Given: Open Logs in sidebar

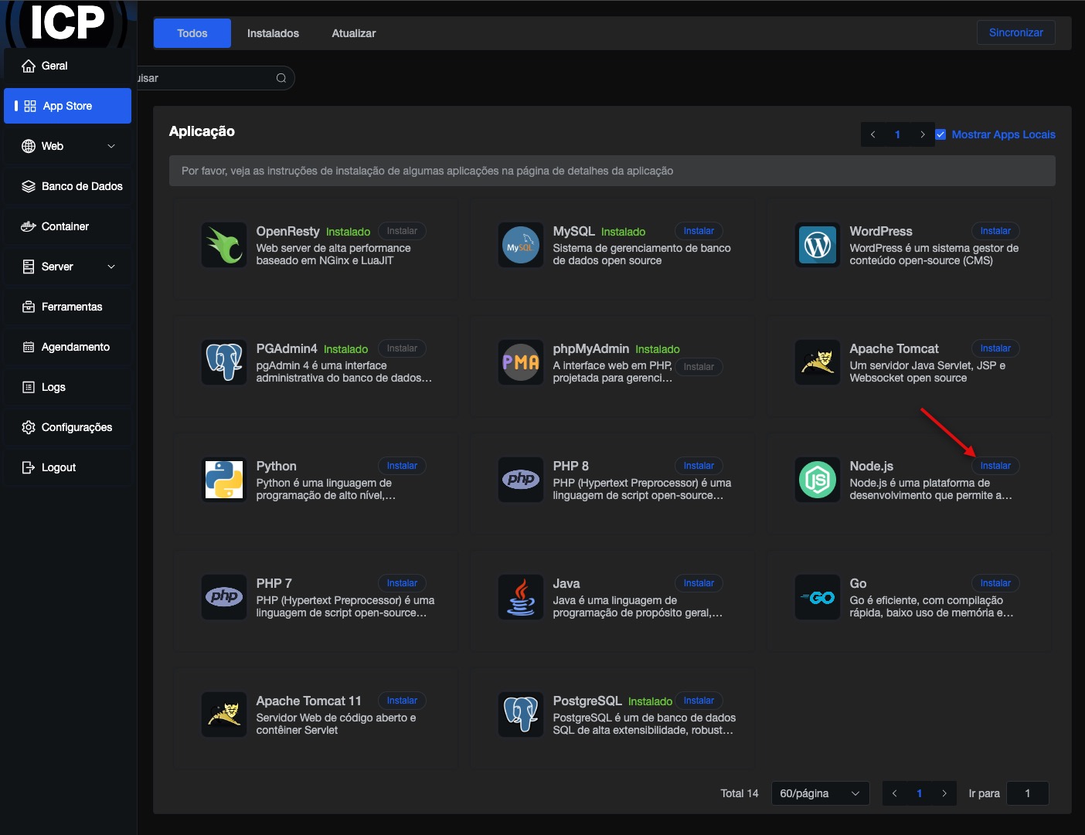Looking at the screenshot, I should [x=67, y=387].
